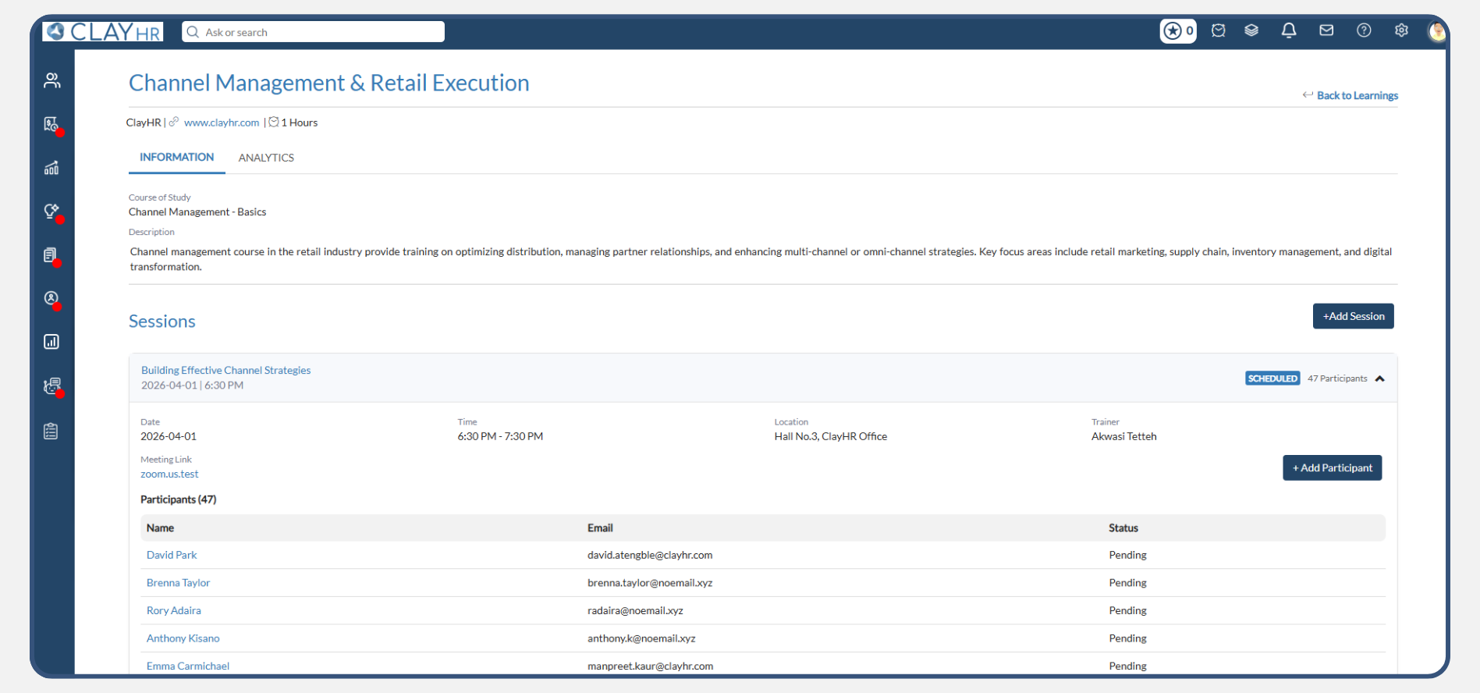
Task: Click the search magnifier icon
Action: tap(193, 32)
